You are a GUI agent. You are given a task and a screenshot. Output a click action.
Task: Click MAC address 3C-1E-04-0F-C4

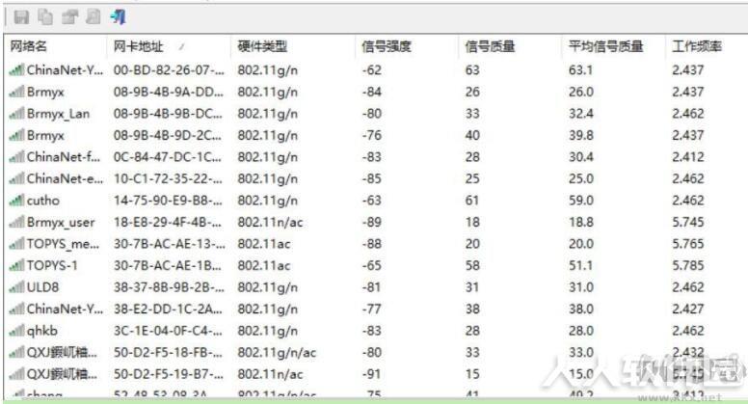[x=169, y=331]
